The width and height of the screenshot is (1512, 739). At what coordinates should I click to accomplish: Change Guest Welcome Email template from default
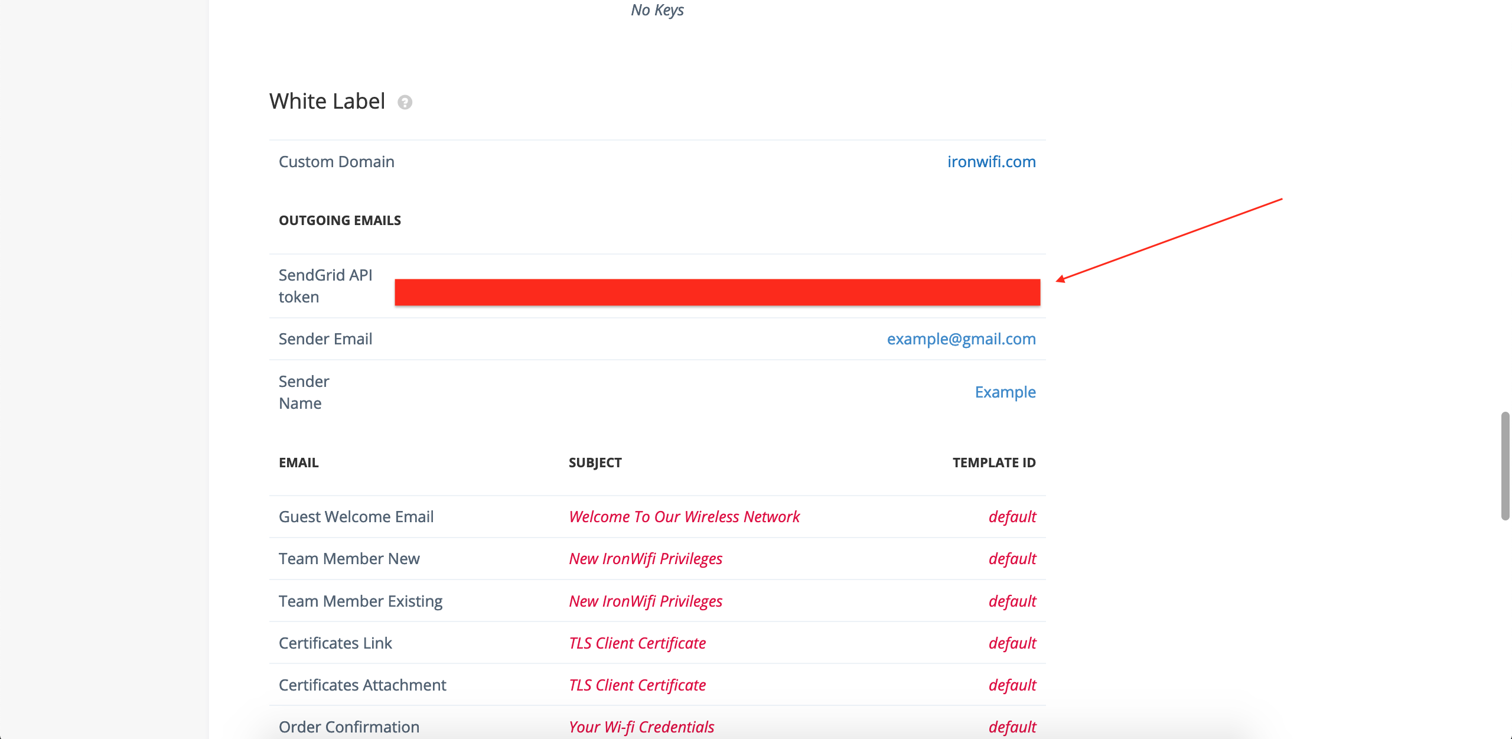pyautogui.click(x=1011, y=516)
